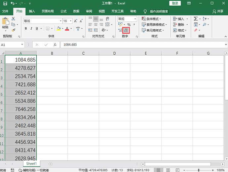Toggle center horizontal alignment
228x172 pixels.
tap(96, 24)
